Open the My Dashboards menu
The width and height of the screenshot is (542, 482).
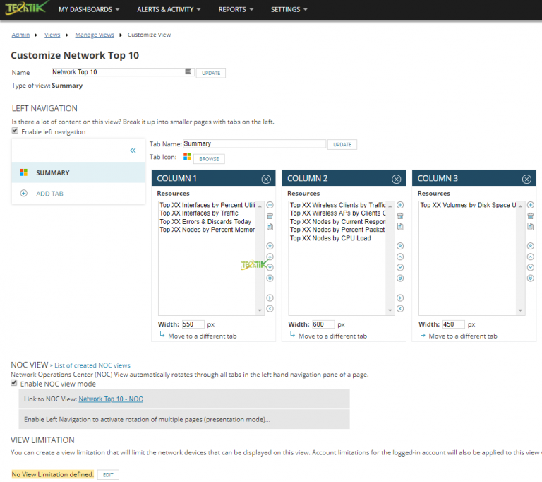(x=88, y=10)
